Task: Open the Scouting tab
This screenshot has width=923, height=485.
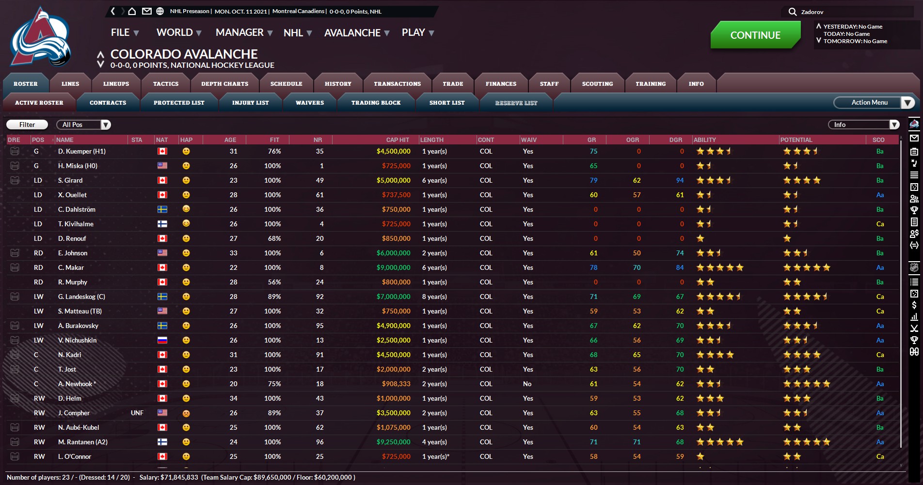Action: point(597,84)
